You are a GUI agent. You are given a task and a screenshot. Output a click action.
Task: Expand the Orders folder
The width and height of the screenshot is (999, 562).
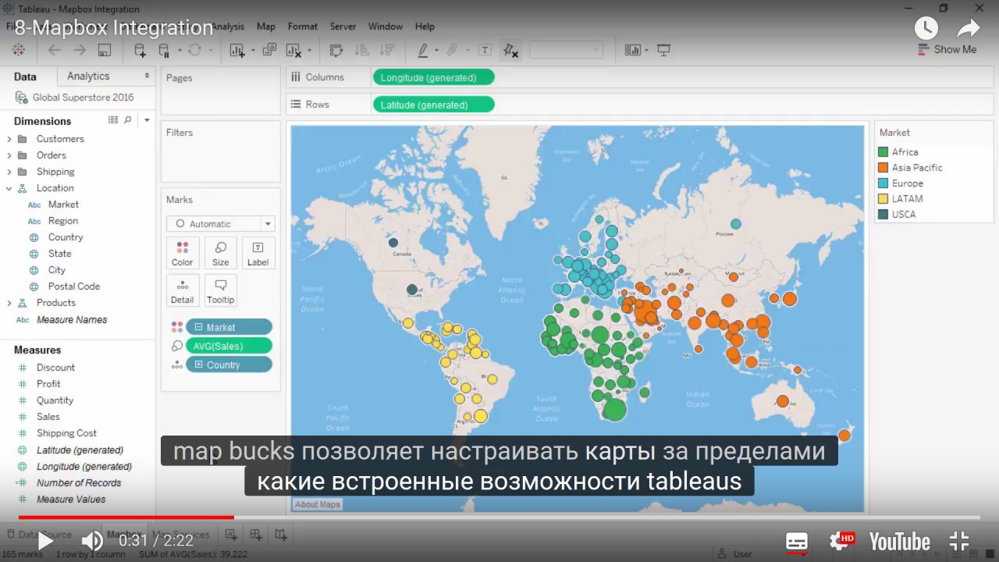9,155
